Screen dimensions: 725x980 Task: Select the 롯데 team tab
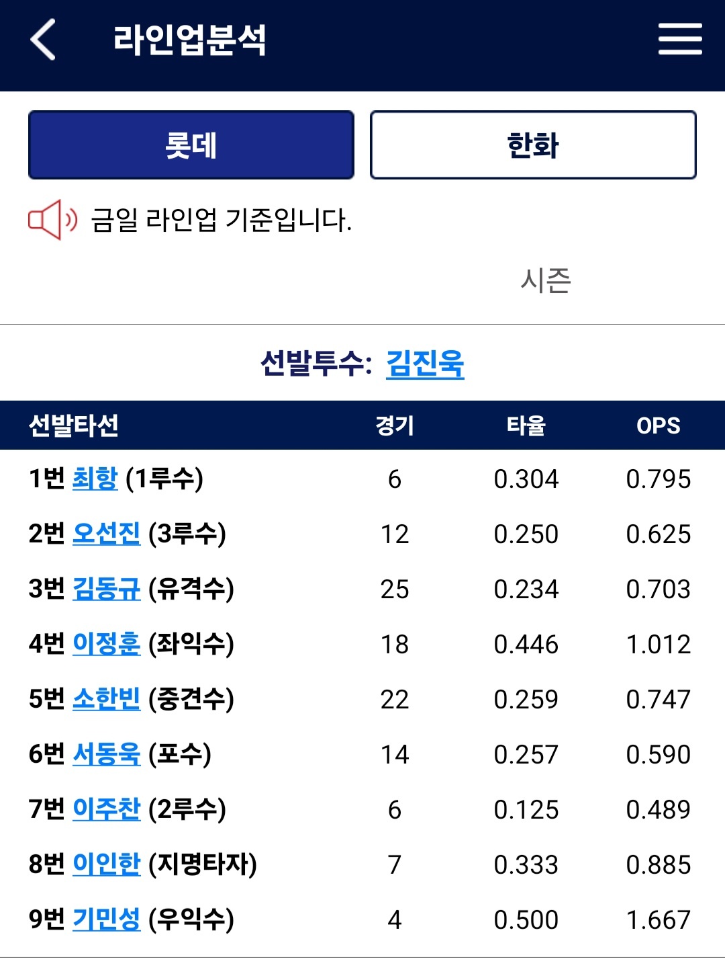coord(191,145)
